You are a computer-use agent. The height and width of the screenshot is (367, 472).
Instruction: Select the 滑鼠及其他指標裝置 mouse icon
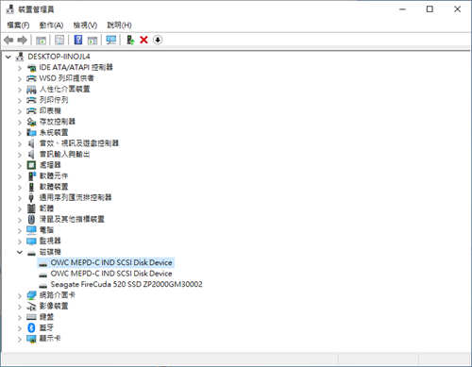click(31, 219)
